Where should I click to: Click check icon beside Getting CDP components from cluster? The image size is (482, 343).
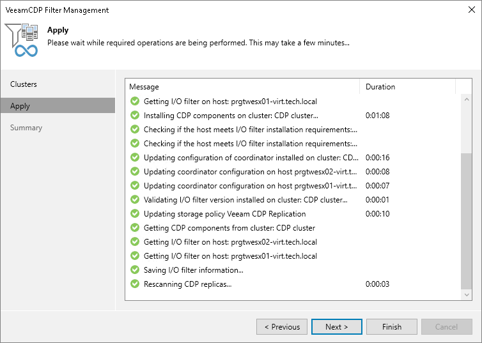(135, 227)
